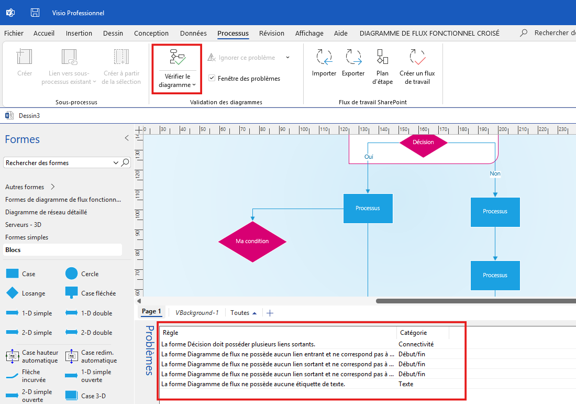
Task: Open Plan d'étape tool
Action: click(x=382, y=57)
